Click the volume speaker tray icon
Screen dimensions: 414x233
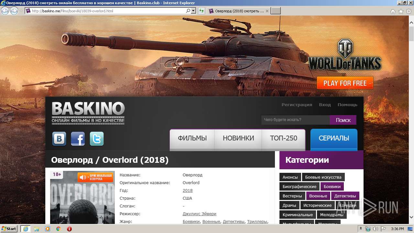(x=375, y=229)
